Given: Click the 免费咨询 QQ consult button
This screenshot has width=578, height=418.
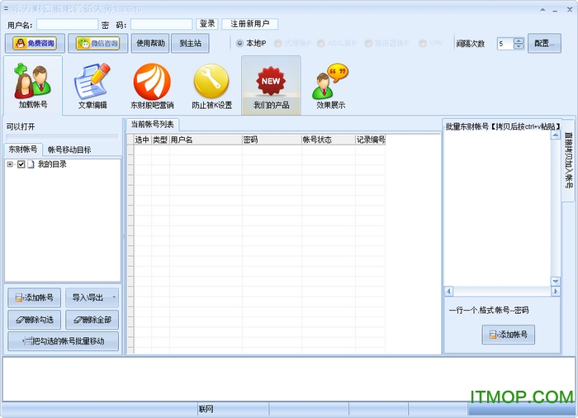Looking at the screenshot, I should click(x=35, y=43).
